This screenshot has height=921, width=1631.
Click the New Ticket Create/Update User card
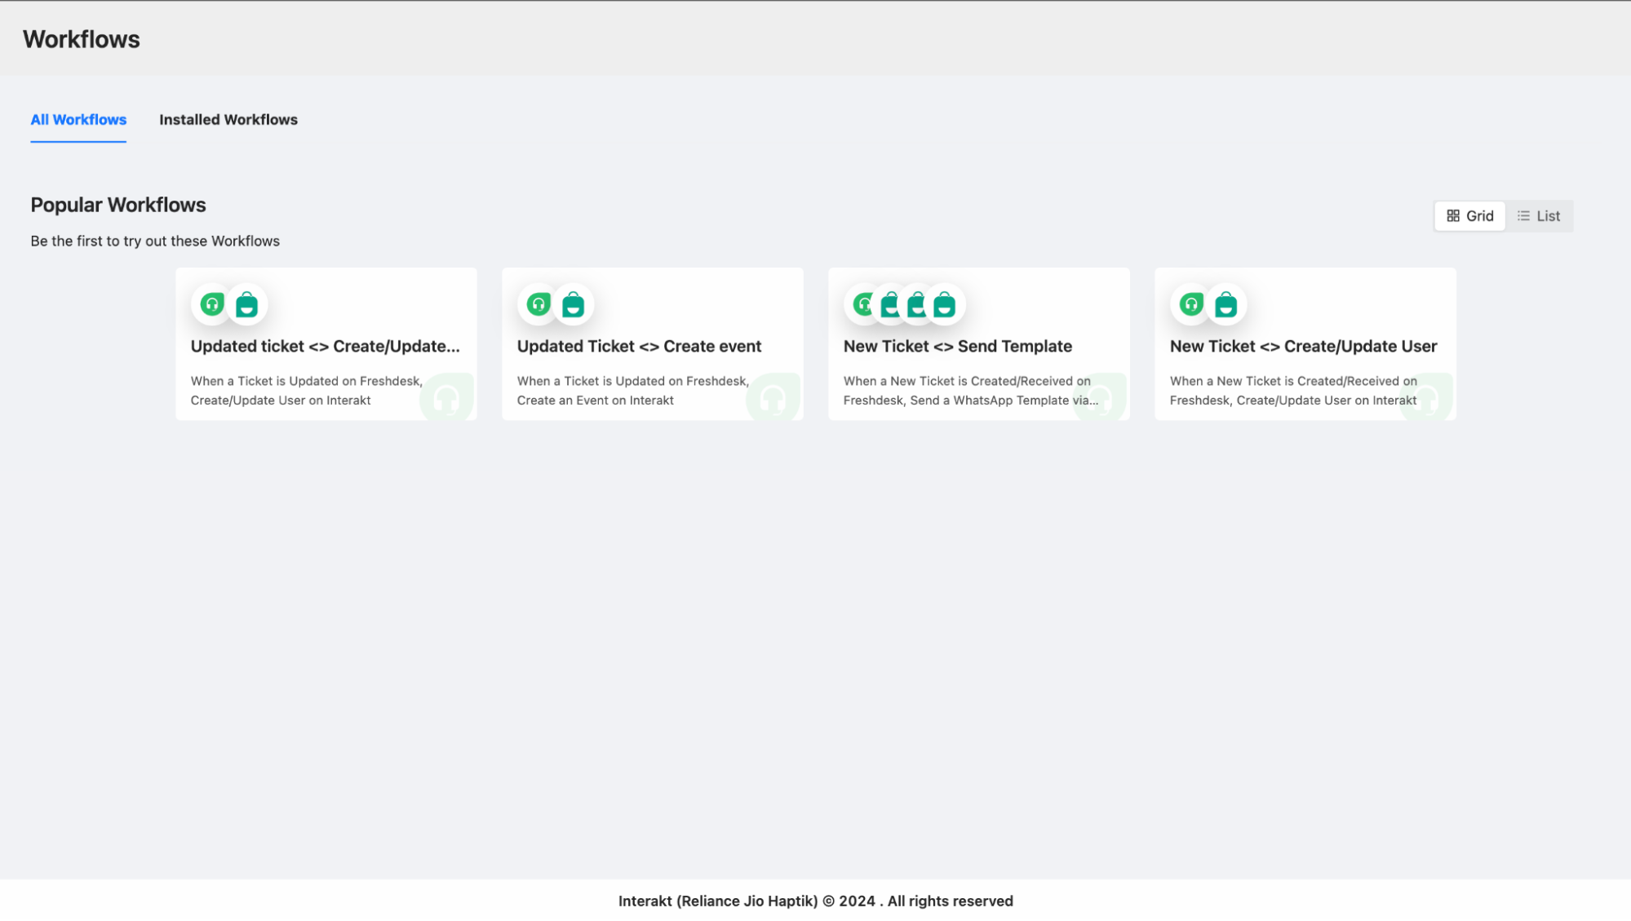tap(1304, 343)
